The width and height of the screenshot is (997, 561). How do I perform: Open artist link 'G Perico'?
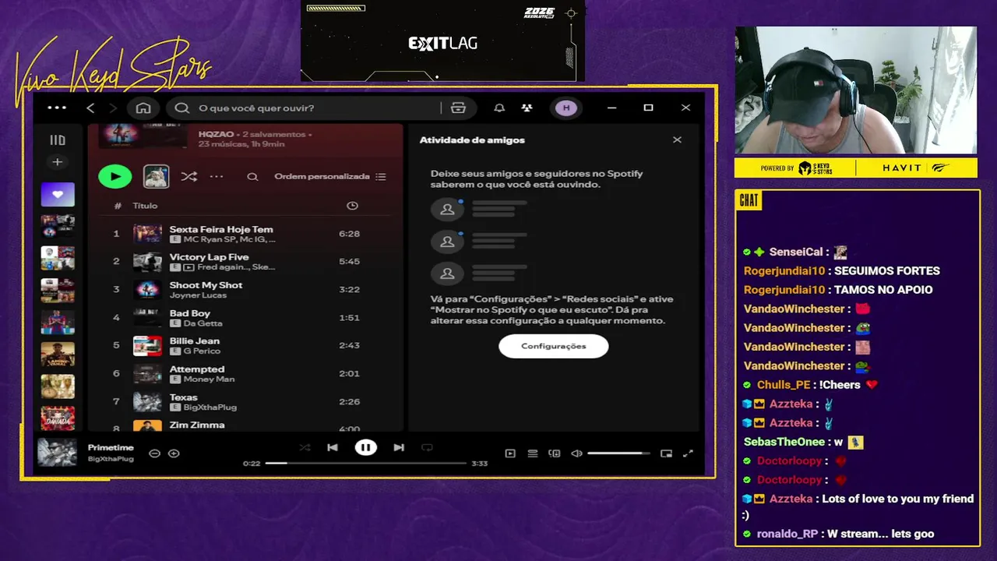pyautogui.click(x=202, y=351)
